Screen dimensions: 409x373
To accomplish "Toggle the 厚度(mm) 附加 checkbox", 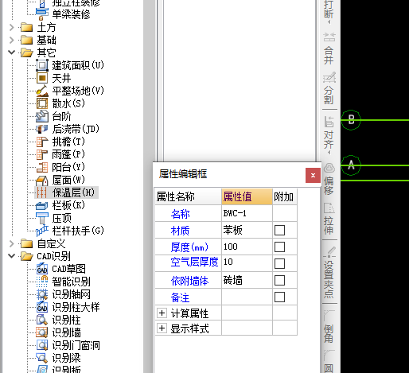I will click(x=279, y=247).
